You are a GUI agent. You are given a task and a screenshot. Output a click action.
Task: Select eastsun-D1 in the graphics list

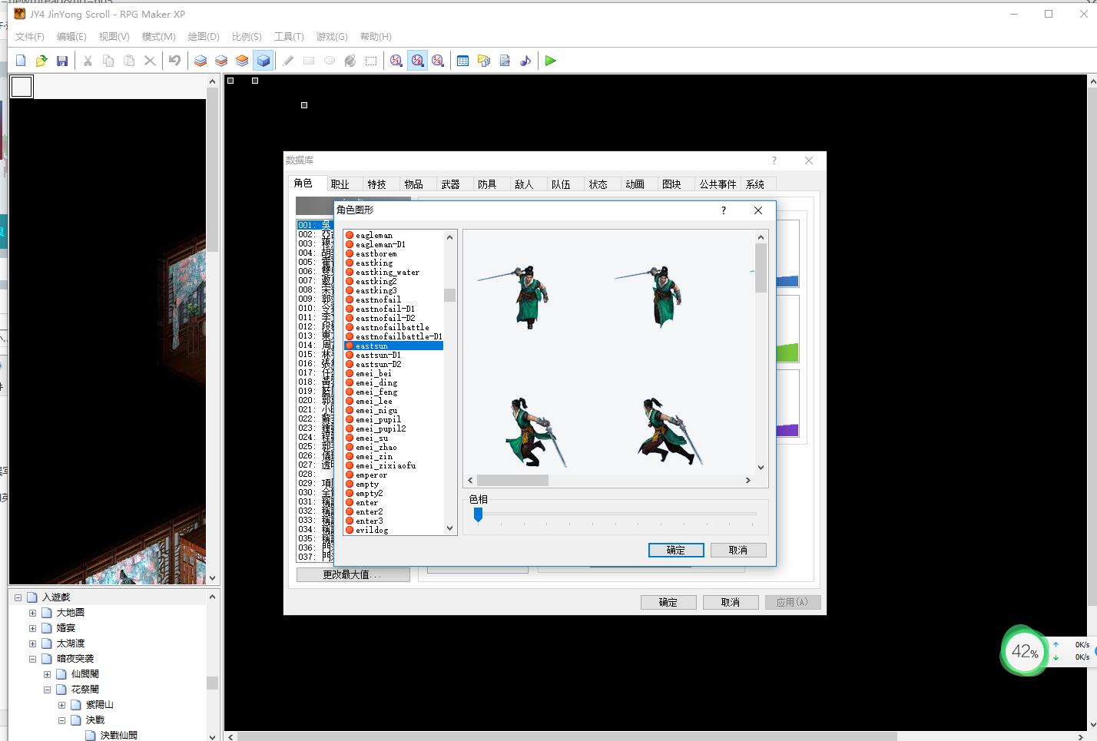(x=378, y=355)
